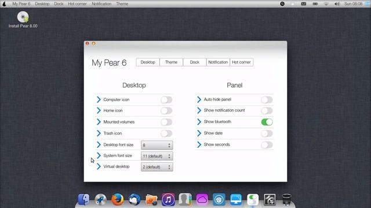Click the Mounted volumes label

(119, 122)
